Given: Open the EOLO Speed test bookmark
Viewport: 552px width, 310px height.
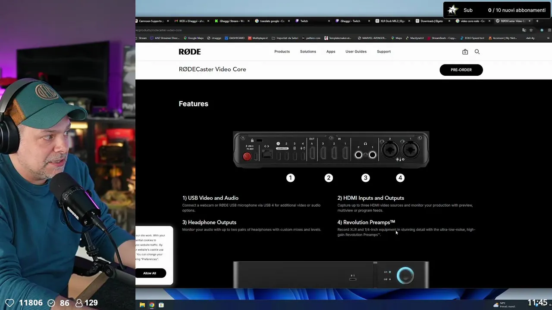Looking at the screenshot, I should click(473, 38).
